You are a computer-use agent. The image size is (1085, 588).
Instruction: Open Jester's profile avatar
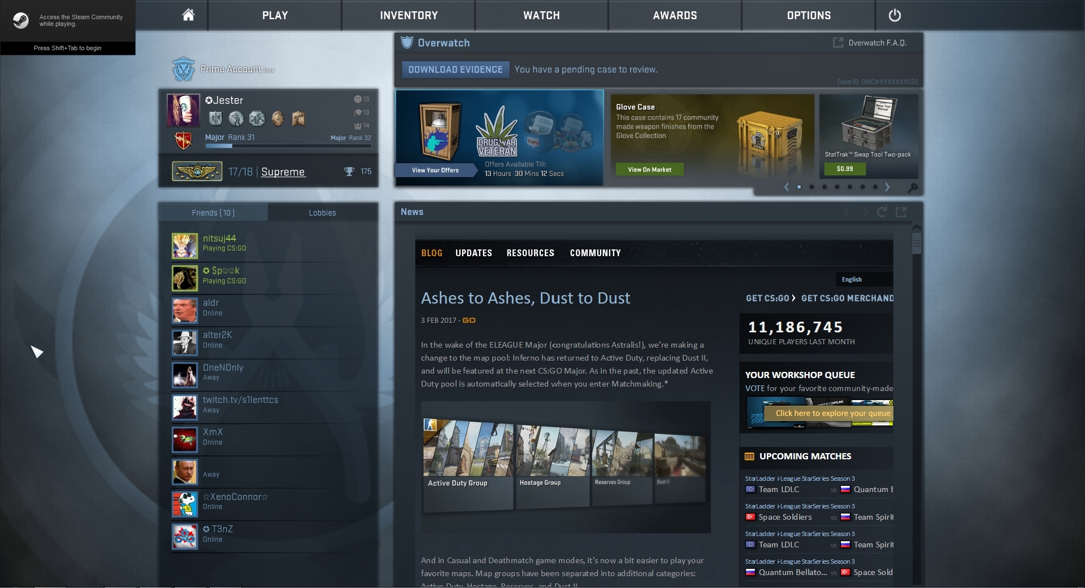tap(183, 110)
